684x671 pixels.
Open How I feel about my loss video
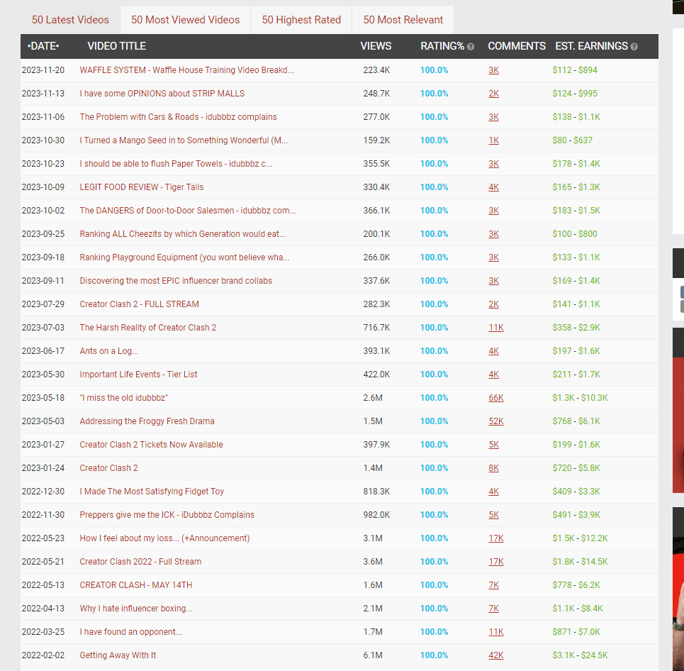pos(164,538)
